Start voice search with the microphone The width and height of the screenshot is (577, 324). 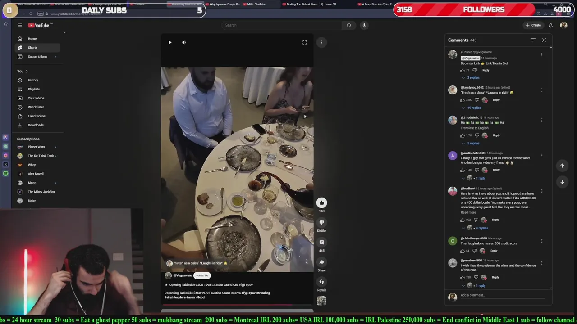coord(364,25)
